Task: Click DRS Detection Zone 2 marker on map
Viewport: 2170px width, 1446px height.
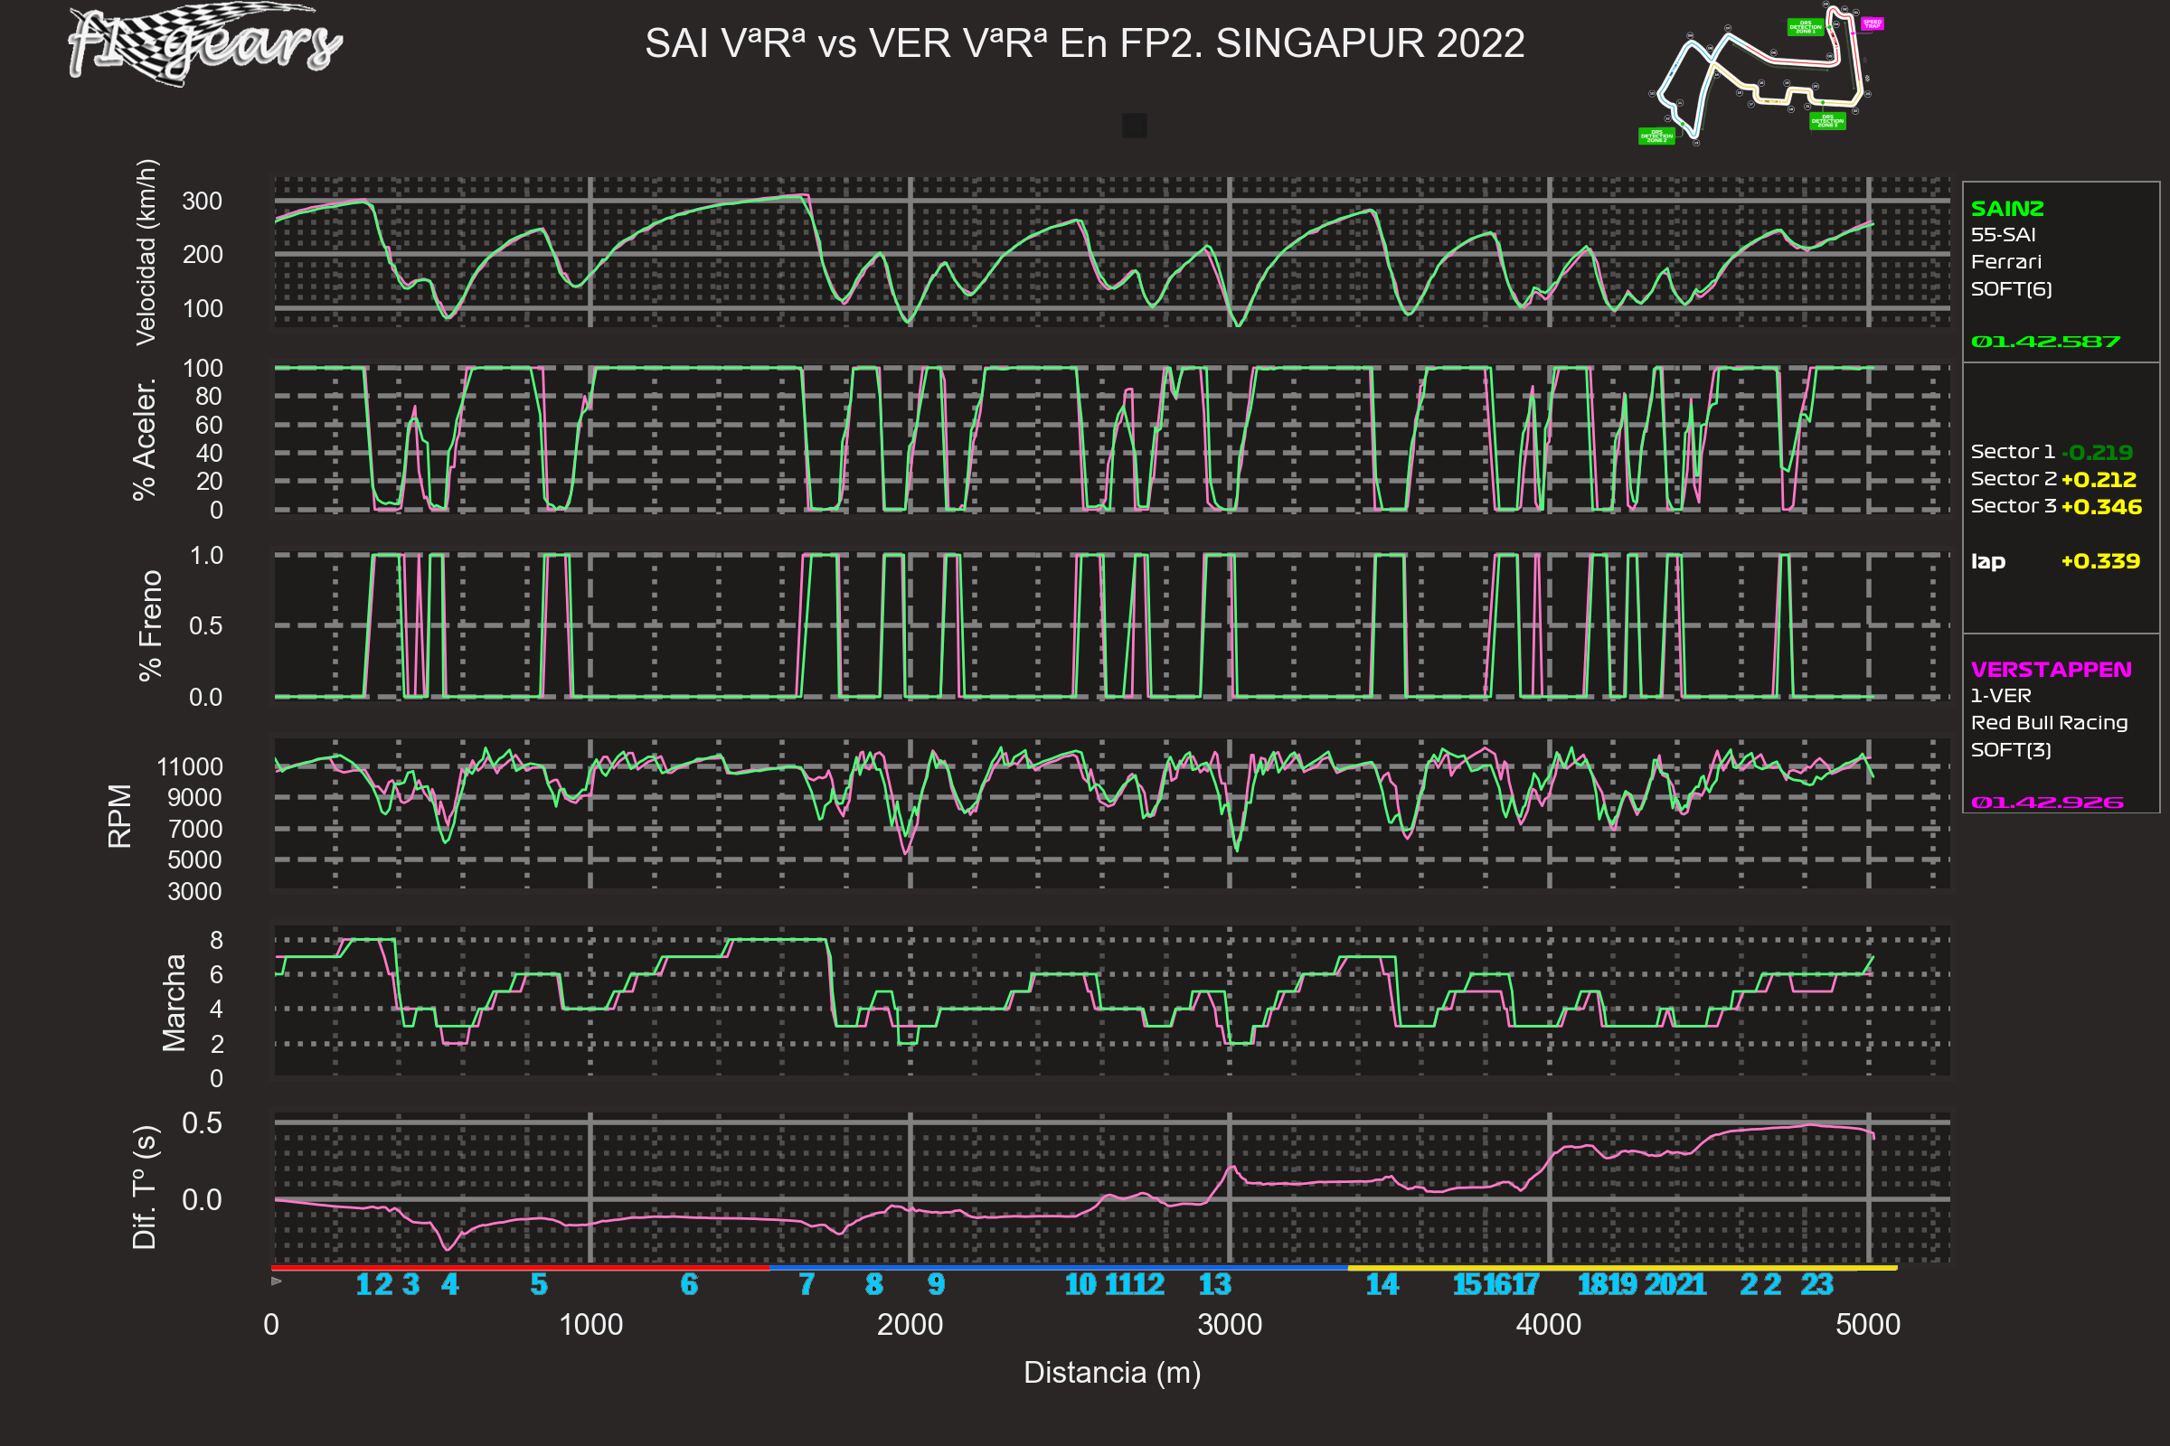Action: (x=1656, y=136)
